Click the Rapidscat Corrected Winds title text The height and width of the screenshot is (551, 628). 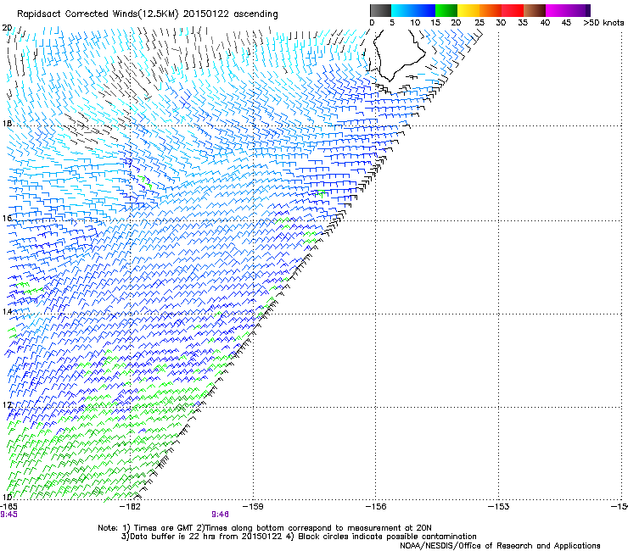pyautogui.click(x=148, y=14)
